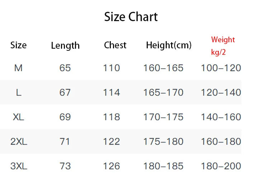
Task: Click the height range 160–165
Action: tap(163, 68)
